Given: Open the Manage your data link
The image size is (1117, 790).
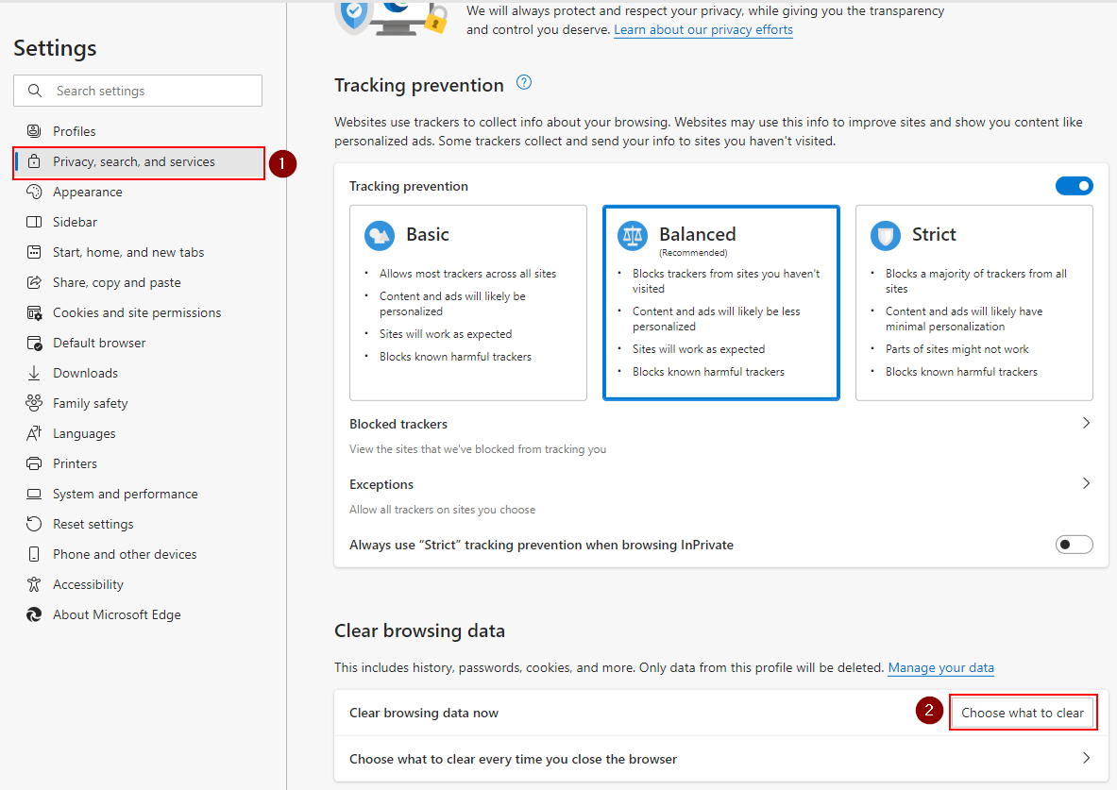Looking at the screenshot, I should point(940,667).
